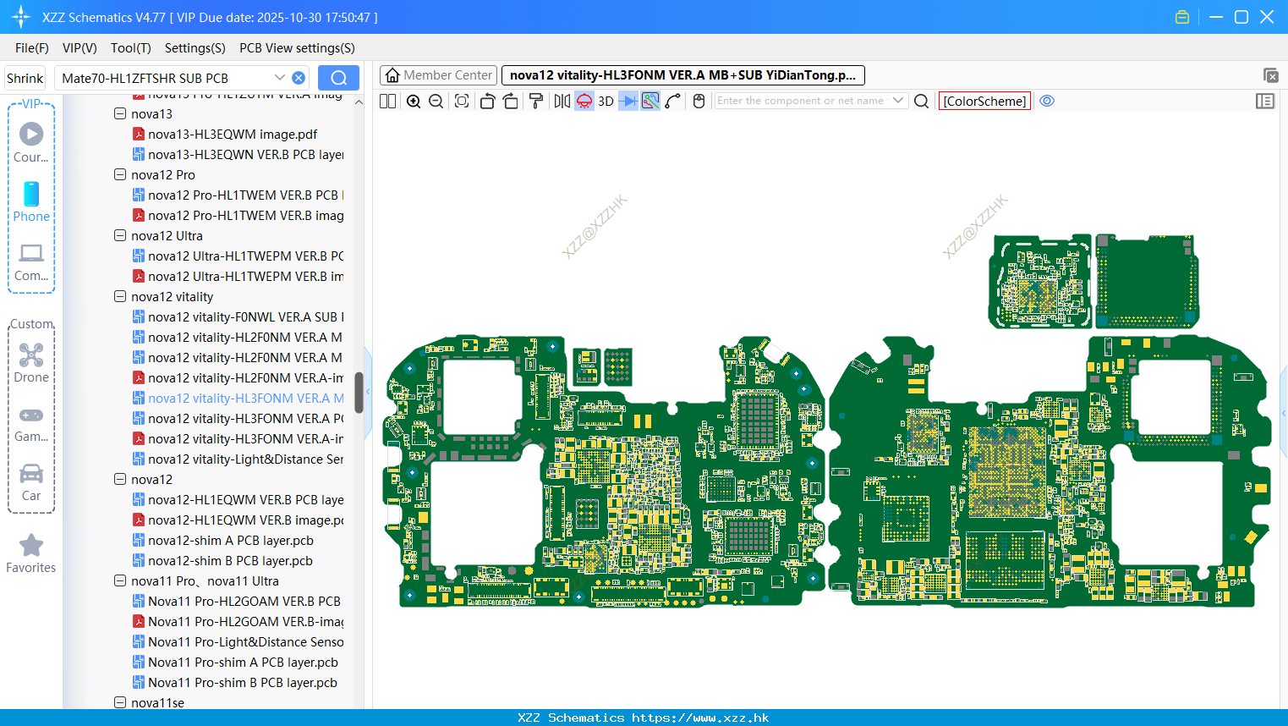Image resolution: width=1288 pixels, height=726 pixels.
Task: Toggle eye visibility next to ColorScheme
Action: (1047, 101)
